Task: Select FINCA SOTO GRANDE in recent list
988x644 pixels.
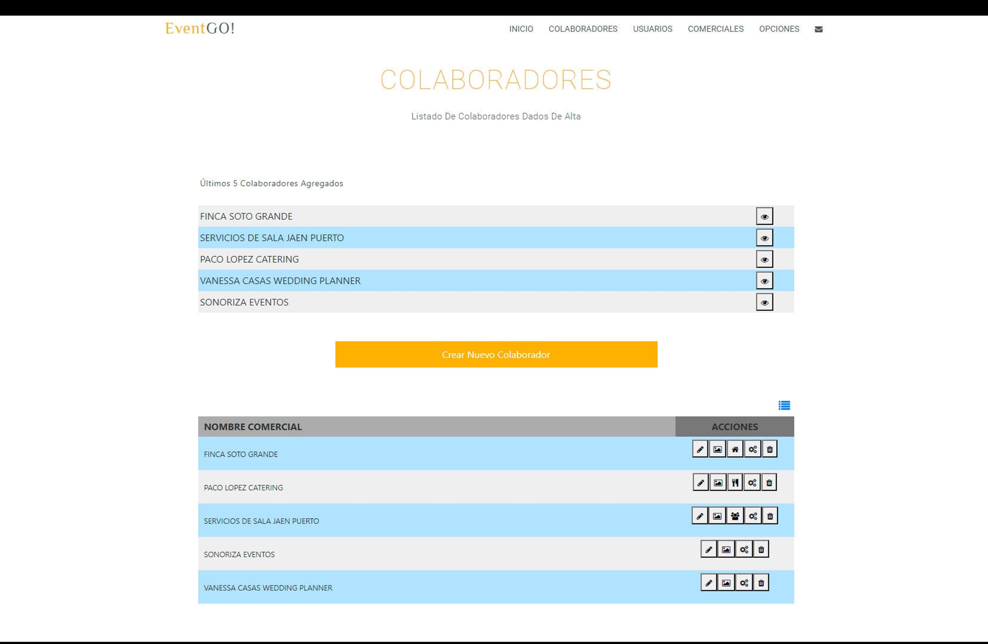Action: (x=246, y=216)
